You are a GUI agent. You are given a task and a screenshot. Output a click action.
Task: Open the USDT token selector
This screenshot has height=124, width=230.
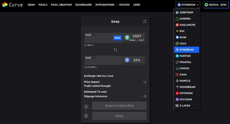click(134, 38)
